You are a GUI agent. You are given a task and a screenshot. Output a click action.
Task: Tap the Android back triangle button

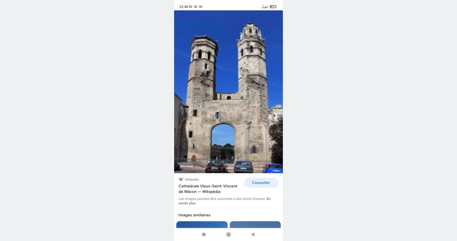pos(253,235)
